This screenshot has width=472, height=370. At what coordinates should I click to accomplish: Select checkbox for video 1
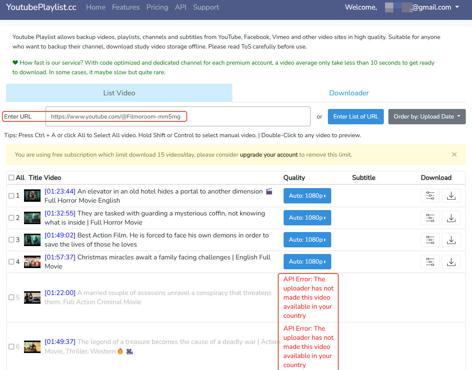click(x=11, y=196)
